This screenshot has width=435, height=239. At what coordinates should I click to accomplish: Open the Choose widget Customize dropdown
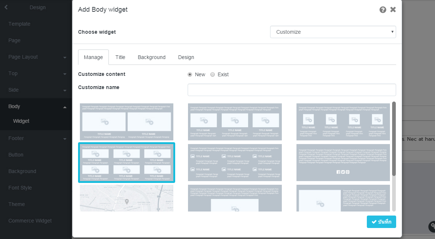tap(333, 32)
